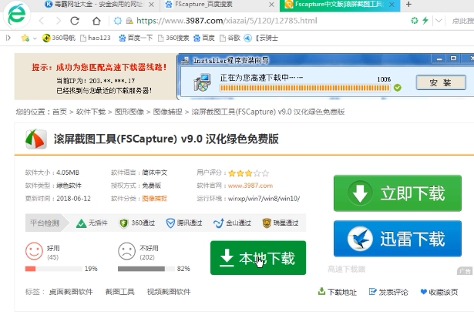Open 桌面截图软件 tag
The height and width of the screenshot is (315, 474).
tap(71, 292)
